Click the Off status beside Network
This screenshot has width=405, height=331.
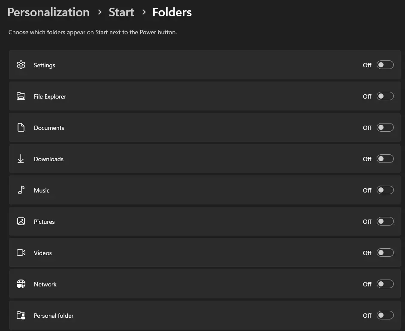(x=367, y=284)
